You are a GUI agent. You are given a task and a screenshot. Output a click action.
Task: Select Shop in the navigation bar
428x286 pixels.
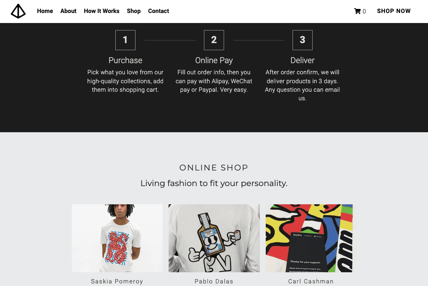134,11
